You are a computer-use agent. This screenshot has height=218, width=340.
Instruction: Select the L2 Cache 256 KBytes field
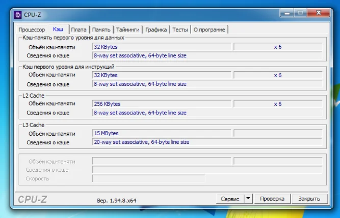[x=162, y=104]
